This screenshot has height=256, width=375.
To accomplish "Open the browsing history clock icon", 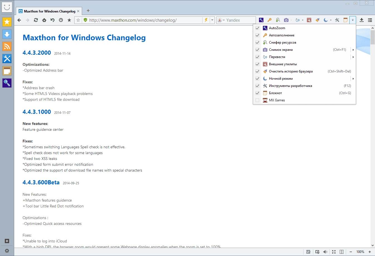I will click(61, 20).
